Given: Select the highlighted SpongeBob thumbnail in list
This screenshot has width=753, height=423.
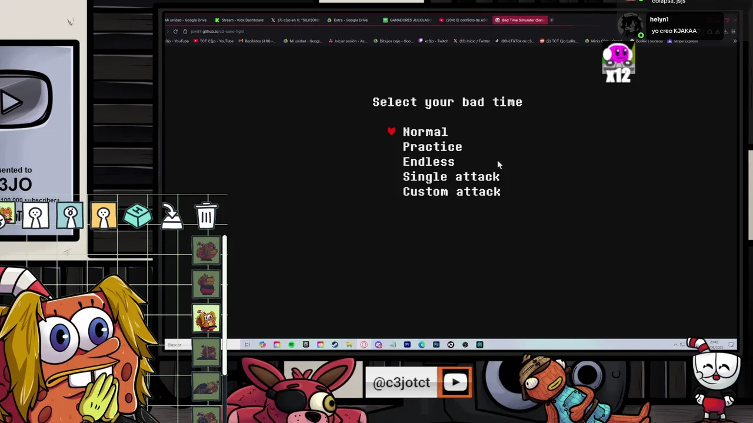Looking at the screenshot, I should pyautogui.click(x=206, y=318).
